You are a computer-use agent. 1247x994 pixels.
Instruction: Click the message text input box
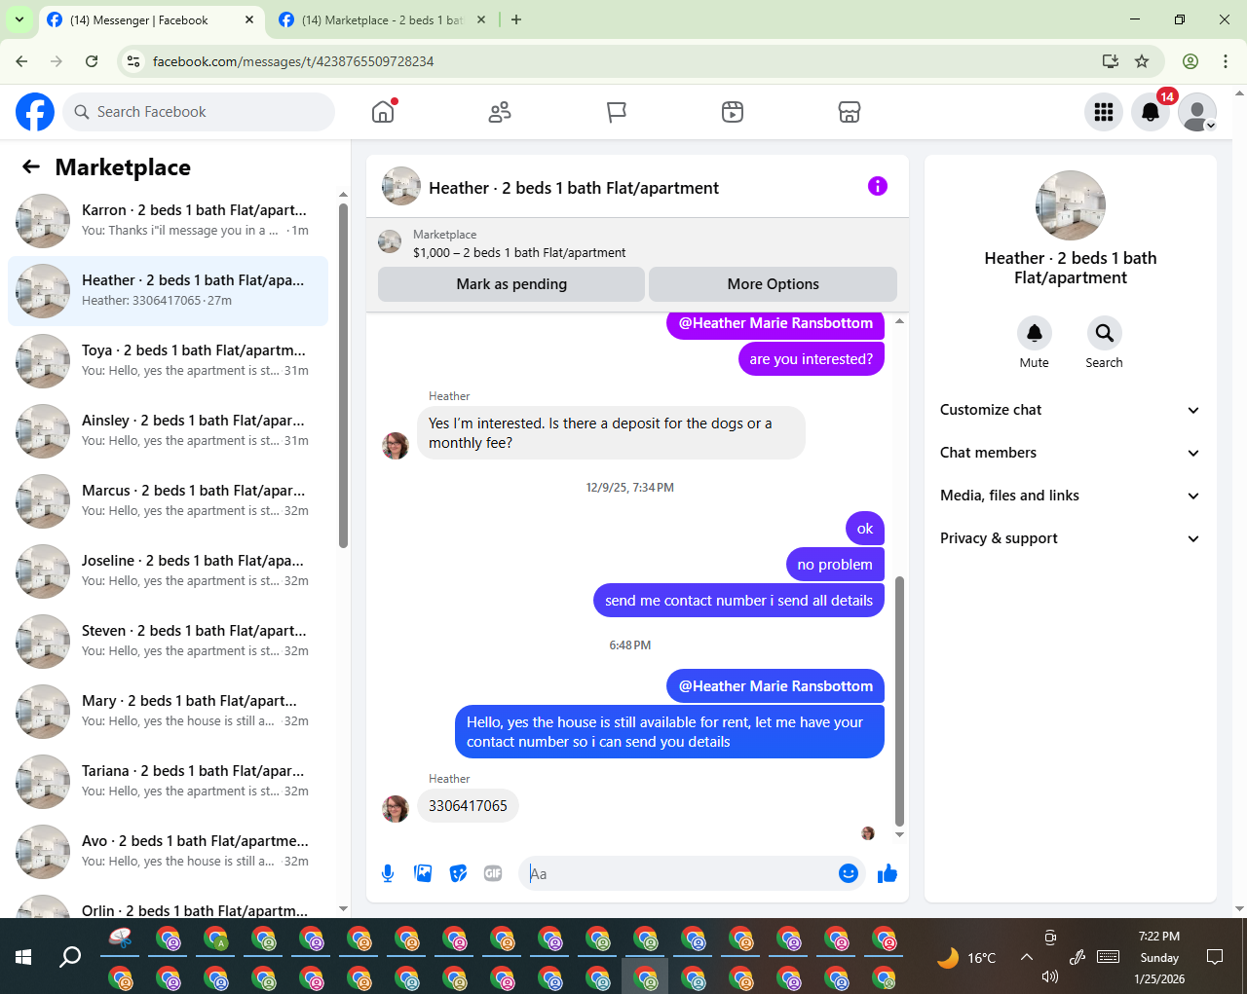point(680,873)
